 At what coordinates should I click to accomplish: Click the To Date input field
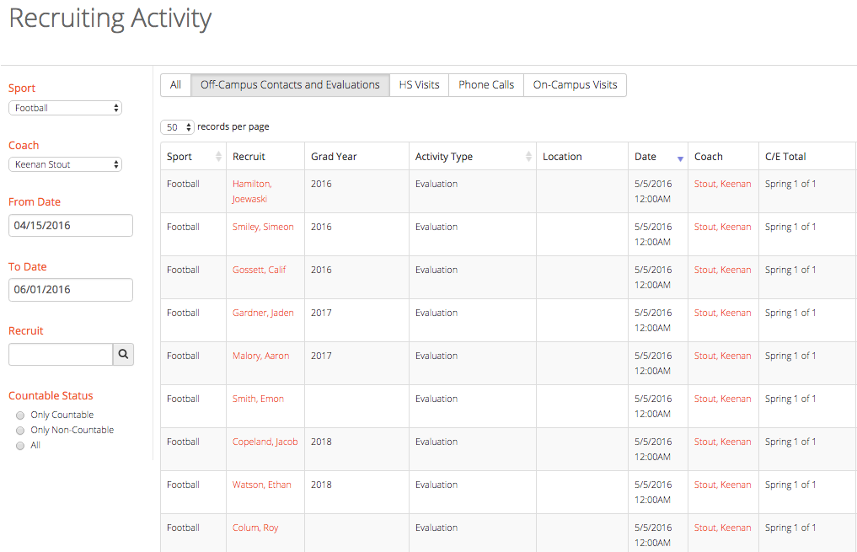pos(71,290)
